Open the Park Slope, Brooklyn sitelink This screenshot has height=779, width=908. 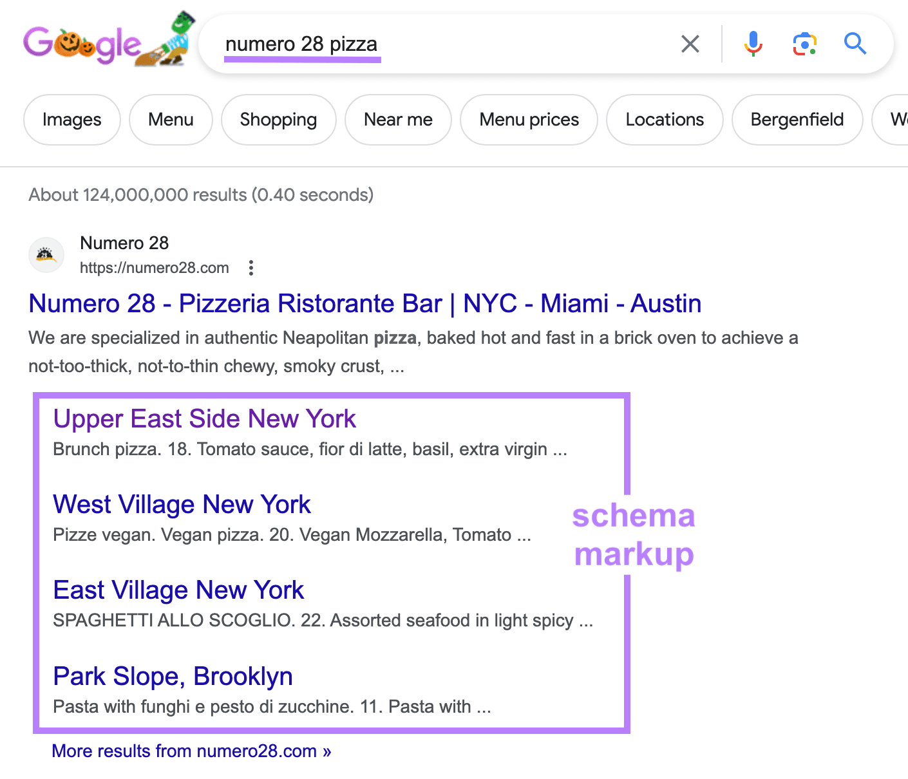[x=173, y=676]
